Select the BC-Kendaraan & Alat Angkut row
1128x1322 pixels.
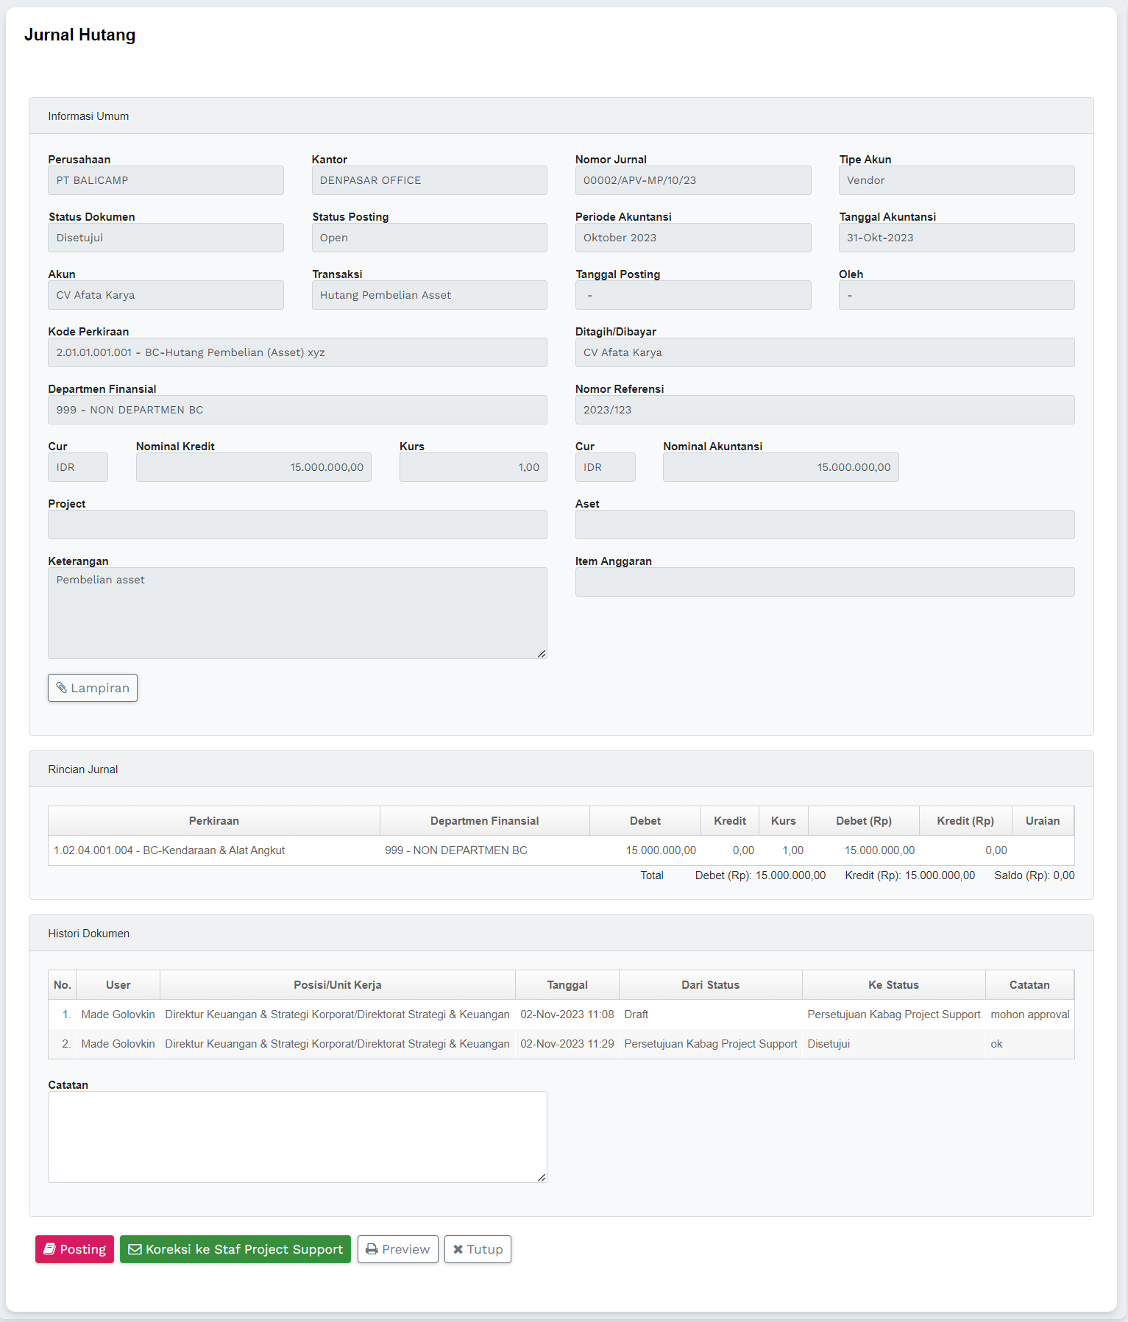[169, 850]
